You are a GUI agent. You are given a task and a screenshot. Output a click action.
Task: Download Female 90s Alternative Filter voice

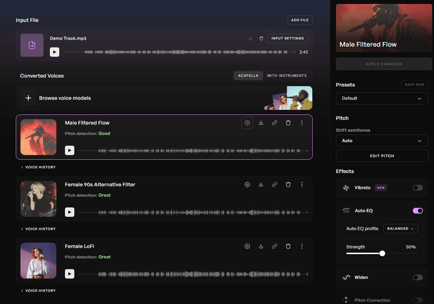pyautogui.click(x=261, y=184)
